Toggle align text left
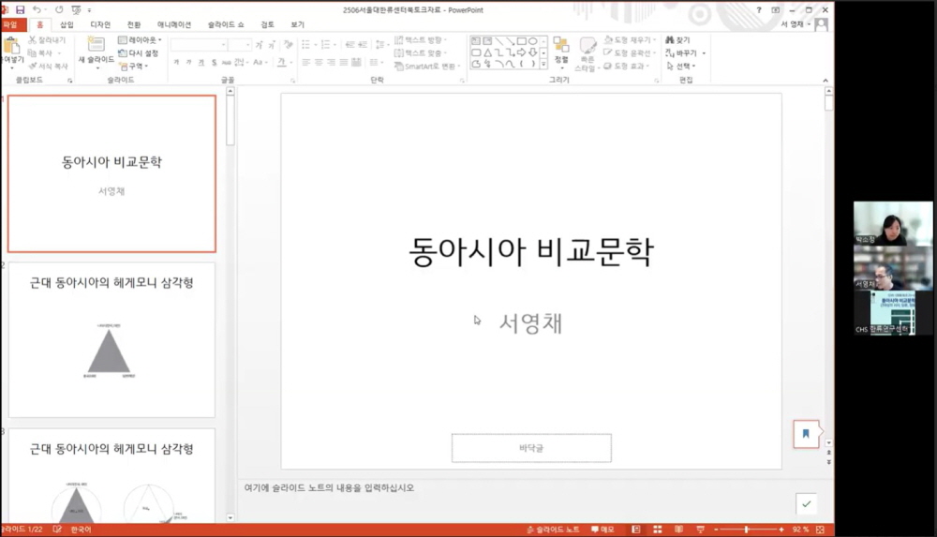 click(306, 62)
